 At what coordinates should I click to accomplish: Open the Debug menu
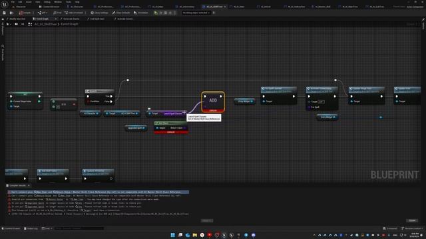[47, 2]
